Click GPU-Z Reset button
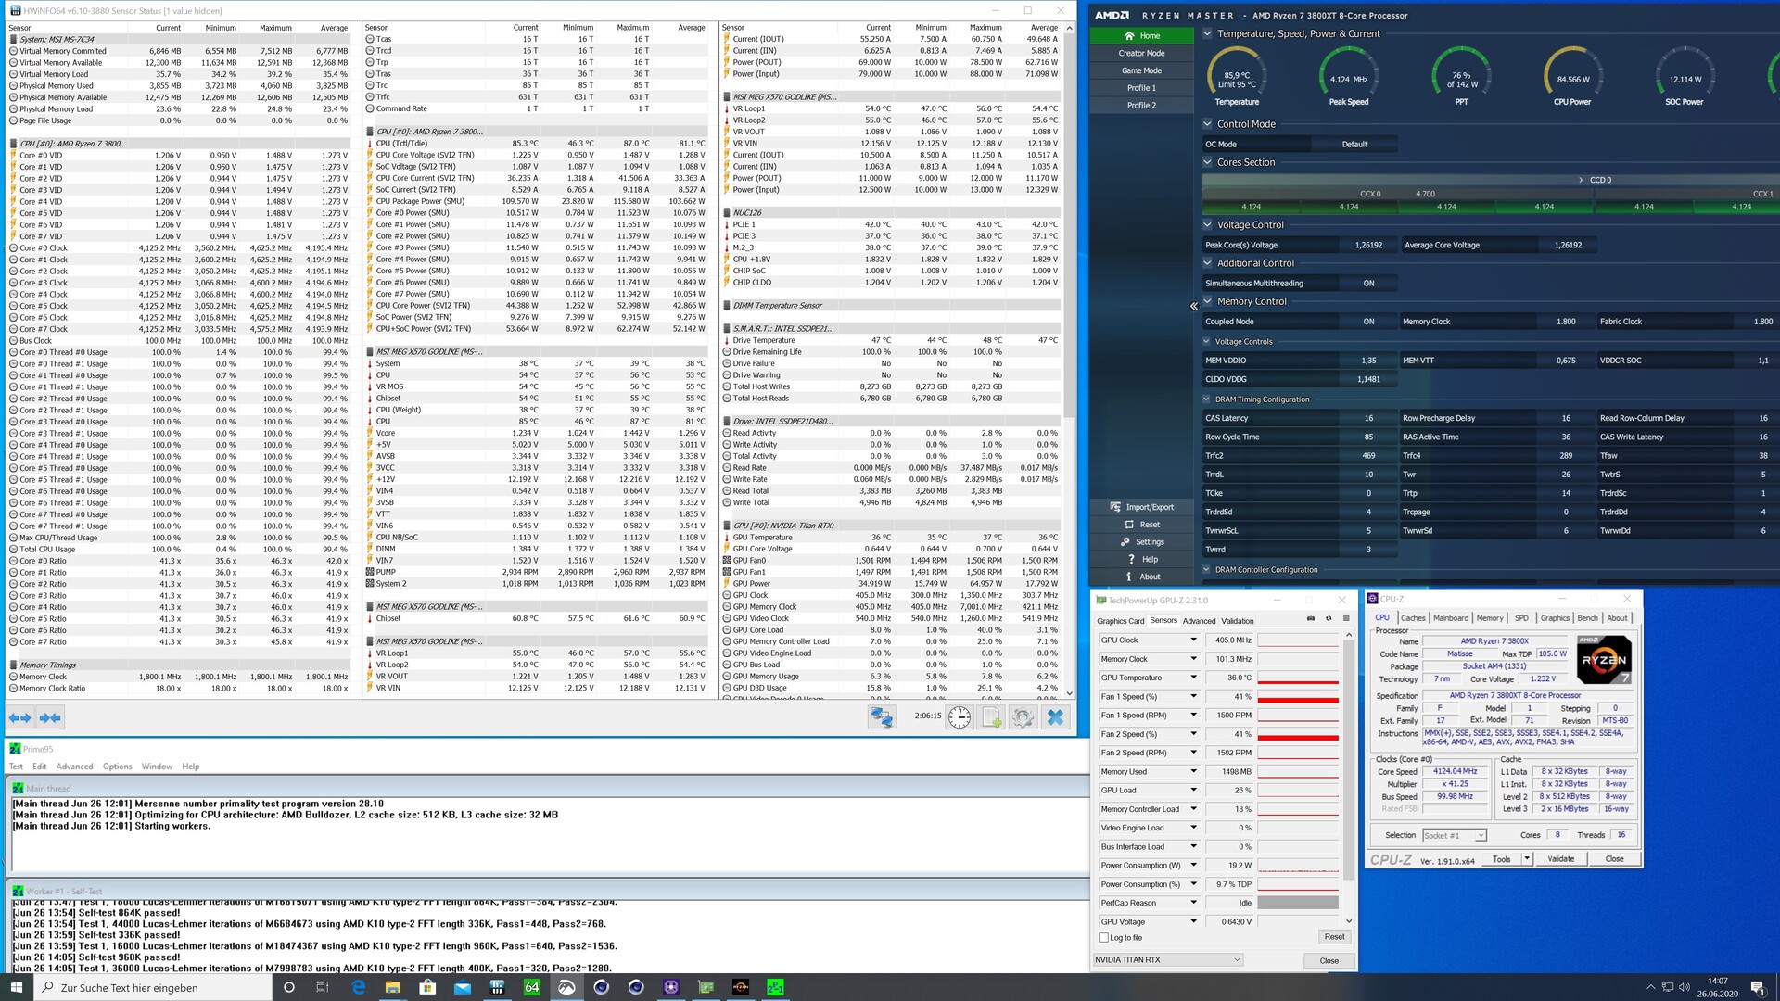The height and width of the screenshot is (1001, 1780). point(1334,937)
